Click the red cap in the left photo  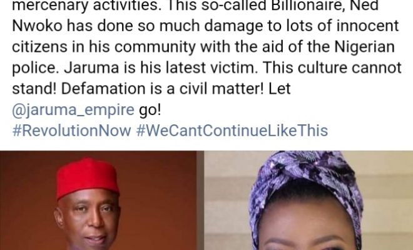(87, 177)
